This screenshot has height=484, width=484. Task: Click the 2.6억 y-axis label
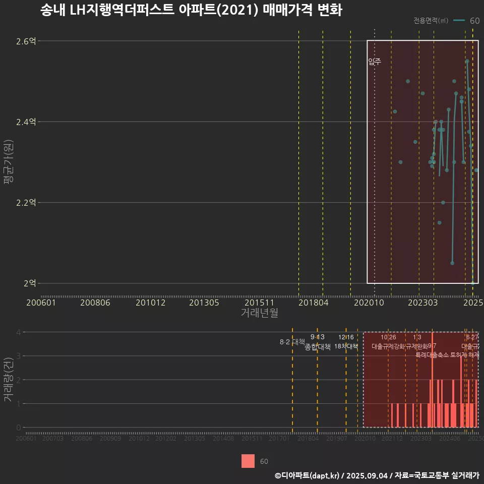[x=26, y=41]
